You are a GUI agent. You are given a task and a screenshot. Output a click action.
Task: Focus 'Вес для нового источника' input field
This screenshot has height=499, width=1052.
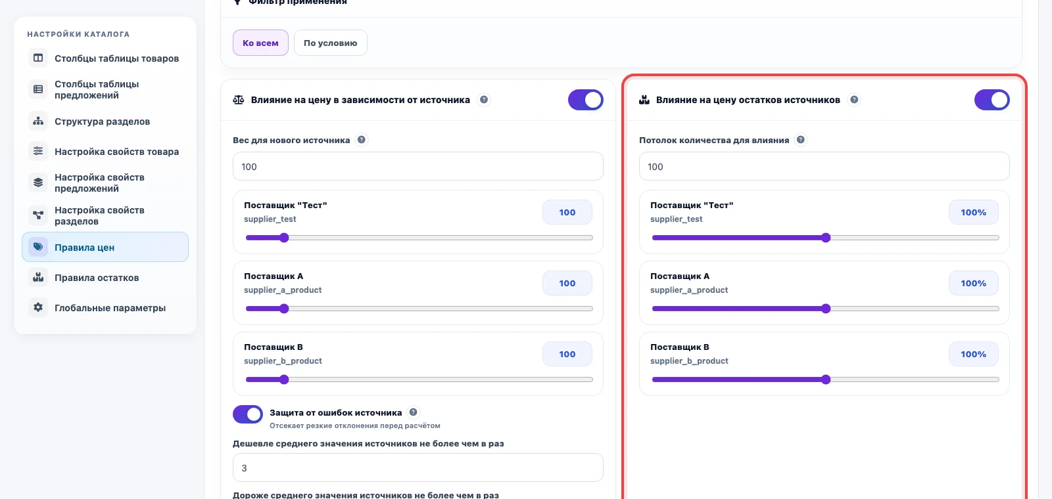[x=418, y=166]
